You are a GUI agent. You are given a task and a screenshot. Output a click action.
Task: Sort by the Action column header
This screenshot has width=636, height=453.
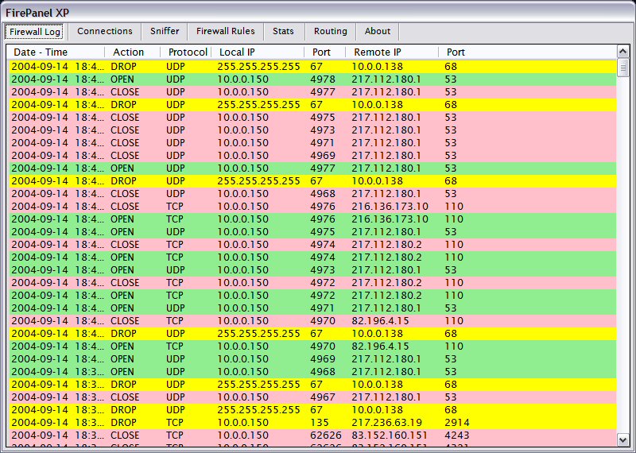click(x=132, y=52)
